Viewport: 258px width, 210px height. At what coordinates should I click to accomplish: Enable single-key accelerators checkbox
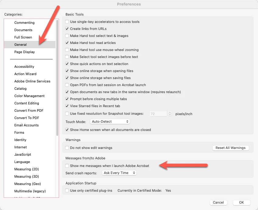pyautogui.click(x=67, y=22)
